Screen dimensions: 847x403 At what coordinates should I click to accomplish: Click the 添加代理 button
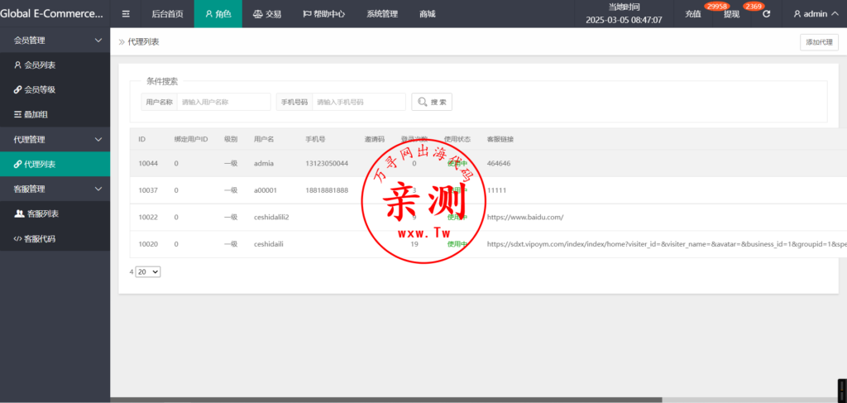(x=819, y=42)
